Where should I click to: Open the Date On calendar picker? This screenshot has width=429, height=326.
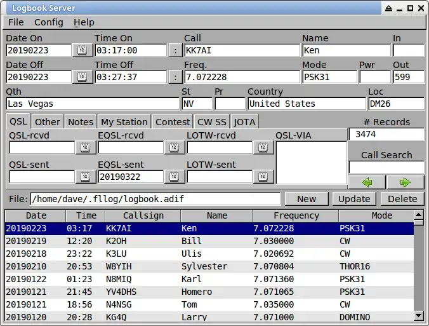[x=82, y=50]
